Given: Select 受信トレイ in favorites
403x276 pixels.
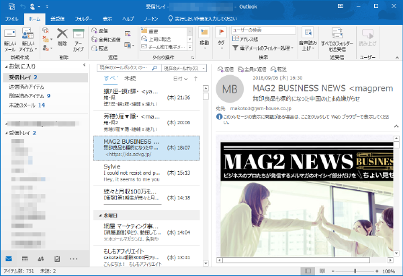Looking at the screenshot, I should [x=46, y=77].
